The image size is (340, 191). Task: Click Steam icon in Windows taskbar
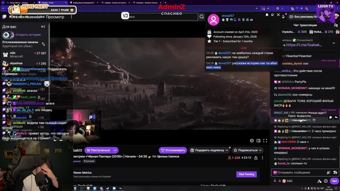(108, 188)
